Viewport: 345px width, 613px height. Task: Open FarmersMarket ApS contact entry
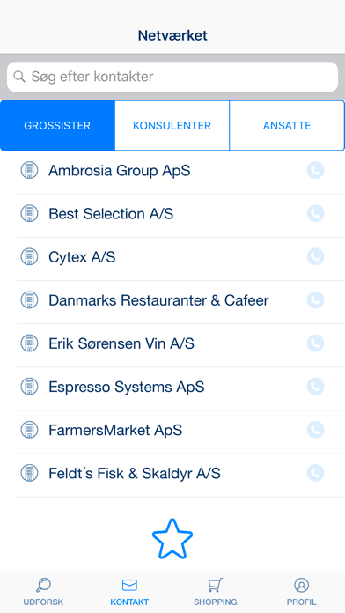(x=172, y=431)
